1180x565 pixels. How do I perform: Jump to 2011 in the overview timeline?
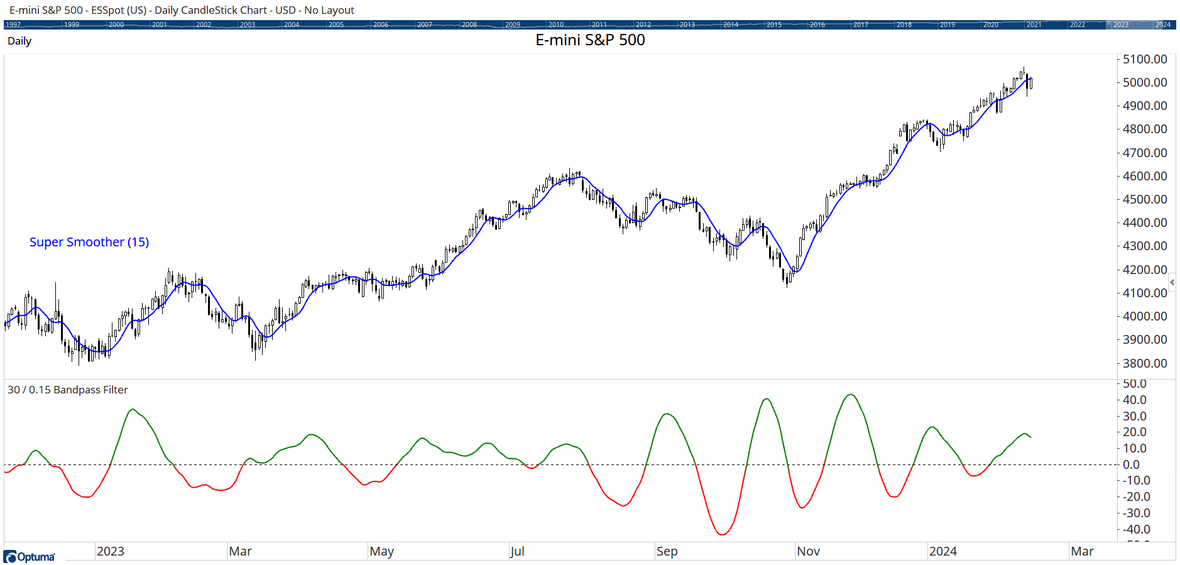(x=599, y=25)
